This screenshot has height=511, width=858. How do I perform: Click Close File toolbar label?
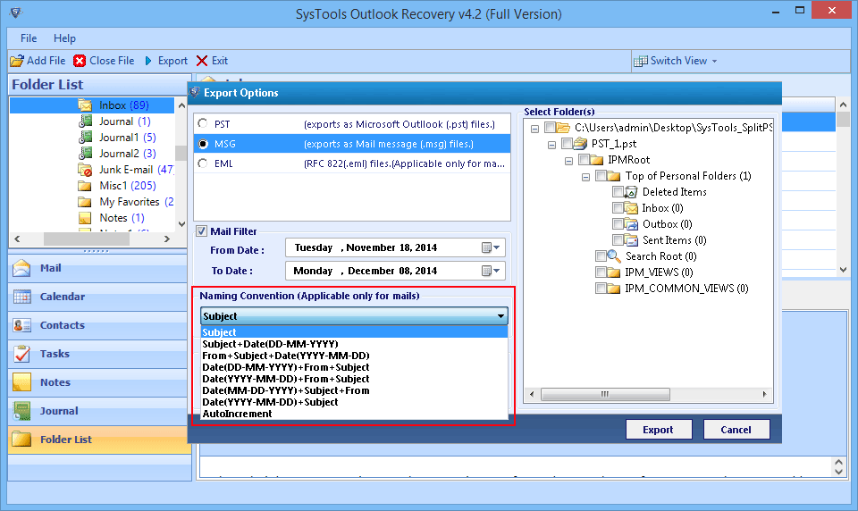tap(112, 61)
